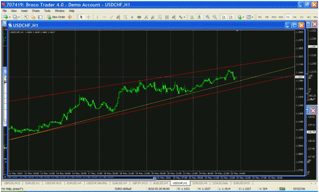Image resolution: width=319 pixels, height=192 pixels.
Task: Select the D1 timeframe button
Action: pyautogui.click(x=302, y=17)
